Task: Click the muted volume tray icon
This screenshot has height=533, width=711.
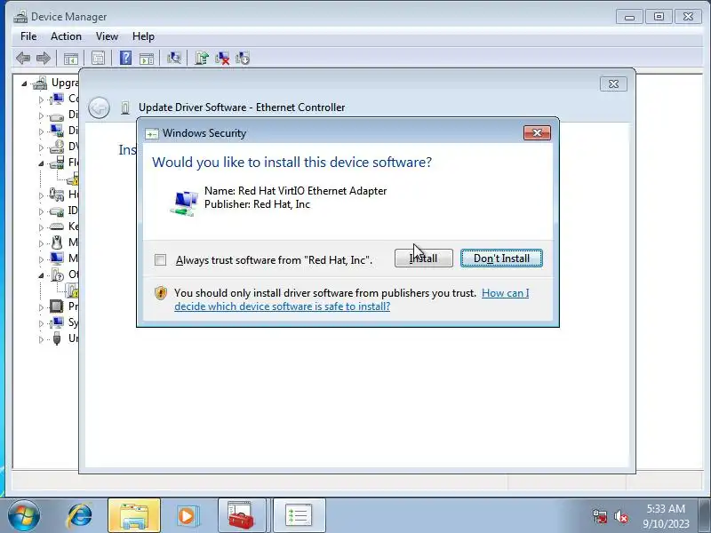Action: click(620, 516)
